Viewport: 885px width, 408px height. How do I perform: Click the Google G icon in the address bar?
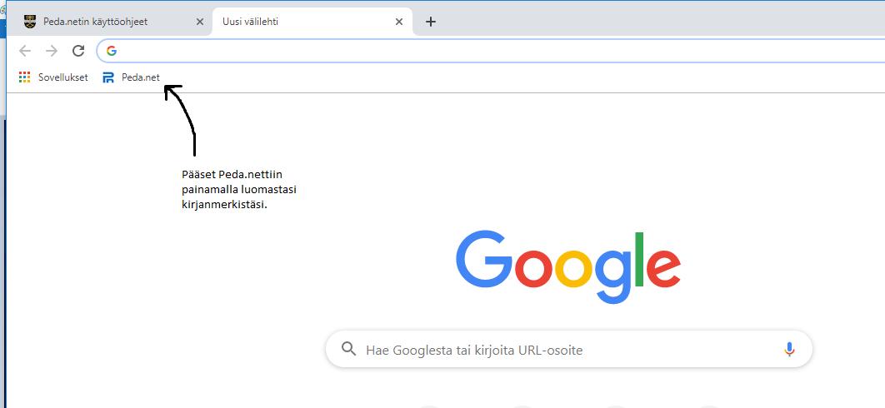(112, 51)
